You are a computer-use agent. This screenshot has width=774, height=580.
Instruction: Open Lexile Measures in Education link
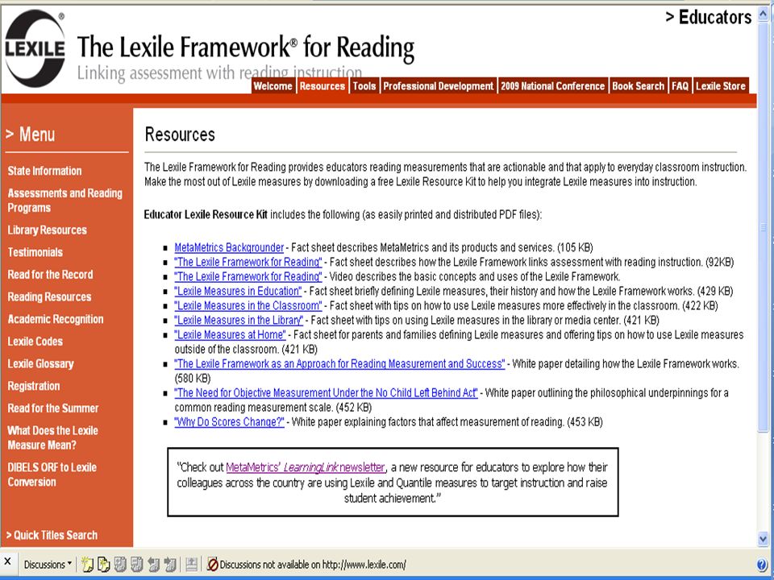click(238, 291)
